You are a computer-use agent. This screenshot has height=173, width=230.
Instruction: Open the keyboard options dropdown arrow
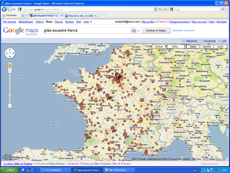coord(138,31)
